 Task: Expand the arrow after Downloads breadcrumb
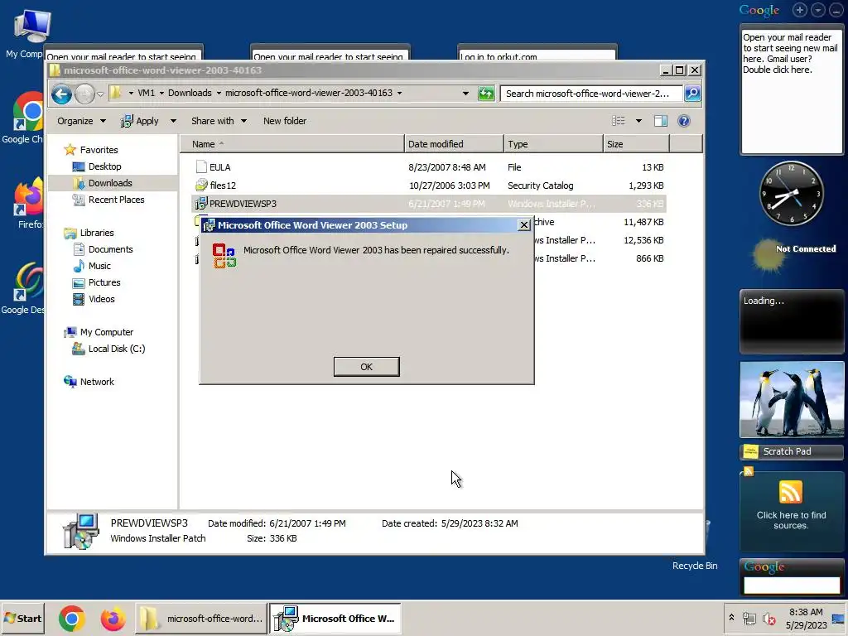pos(219,93)
